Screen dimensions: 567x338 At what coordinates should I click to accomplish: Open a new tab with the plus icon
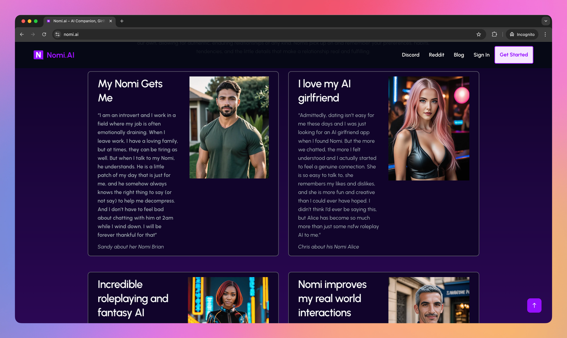(x=122, y=21)
